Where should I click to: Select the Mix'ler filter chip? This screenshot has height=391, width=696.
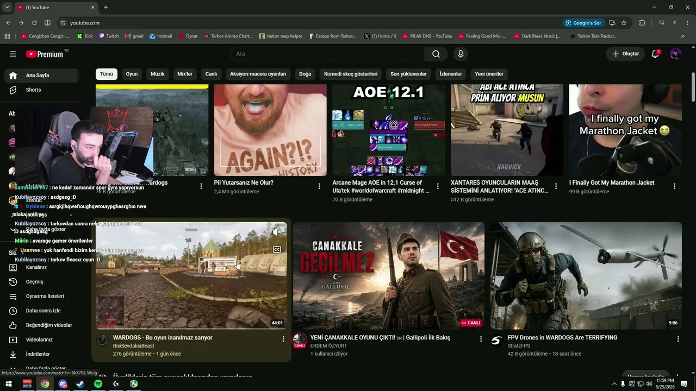185,74
